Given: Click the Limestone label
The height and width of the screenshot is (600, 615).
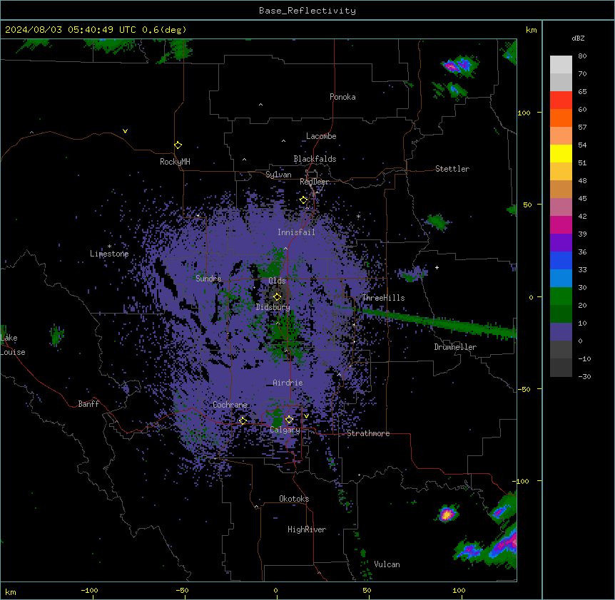Looking at the screenshot, I should pos(109,254).
